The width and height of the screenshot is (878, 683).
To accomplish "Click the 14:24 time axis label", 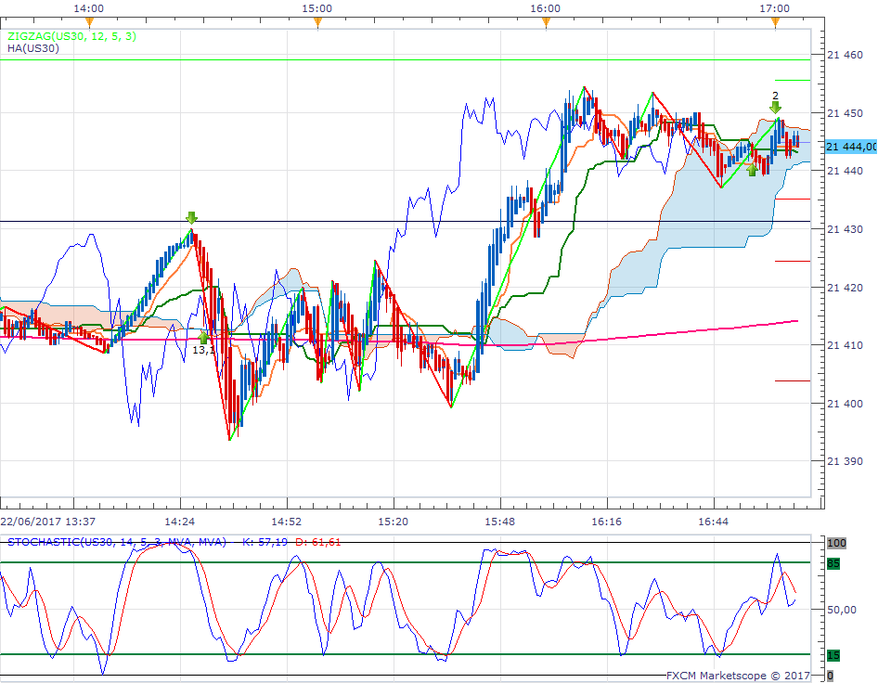I will coord(180,522).
